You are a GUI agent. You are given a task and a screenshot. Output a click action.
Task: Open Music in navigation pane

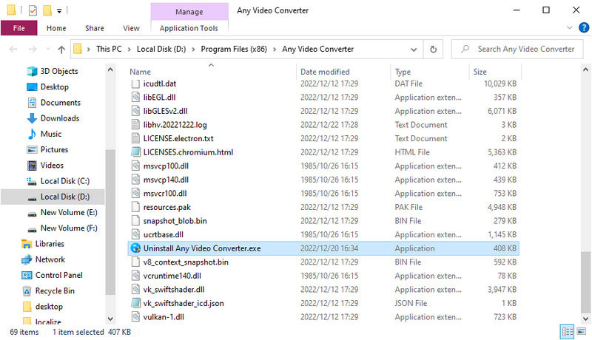50,135
